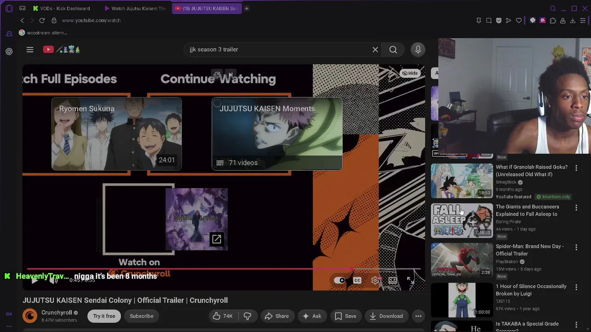The height and width of the screenshot is (332, 591).
Task: Clear the YouTube search text with X
Action: point(375,49)
